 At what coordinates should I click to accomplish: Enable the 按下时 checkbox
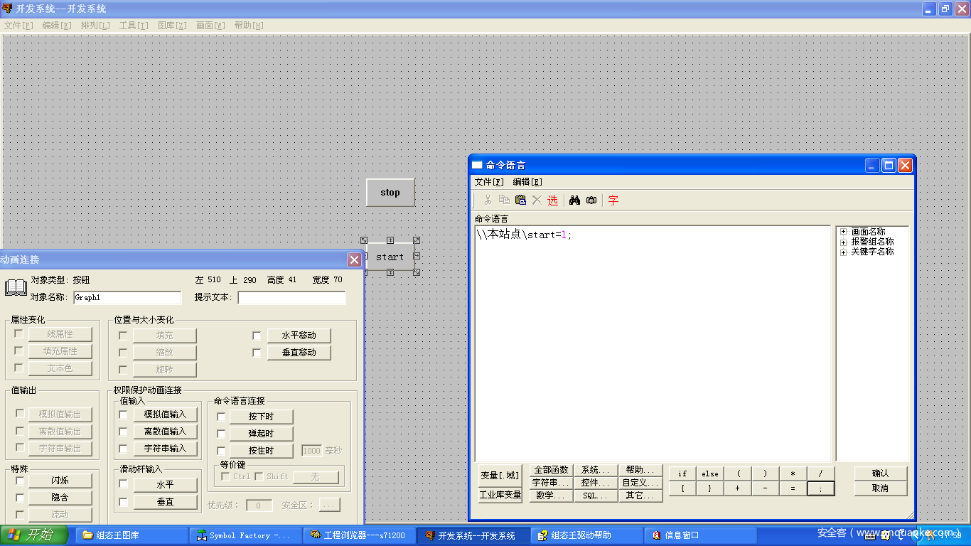tap(221, 417)
